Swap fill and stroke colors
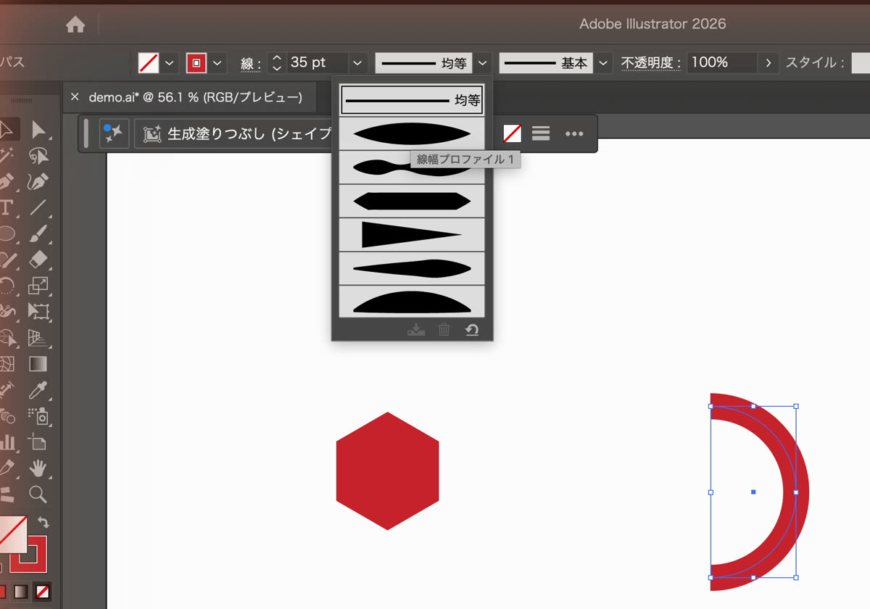 [x=43, y=522]
